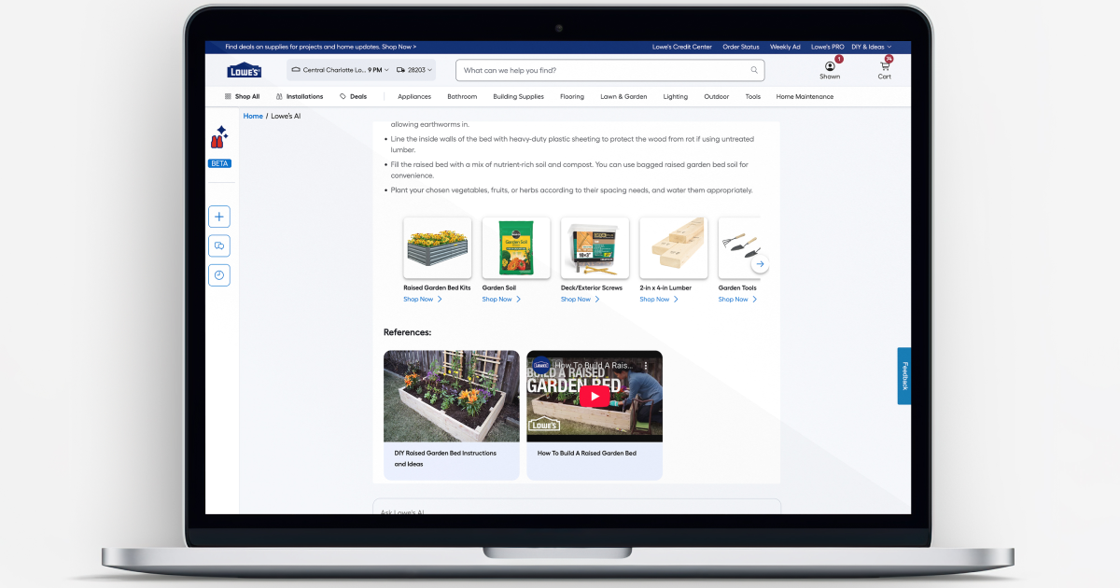This screenshot has height=588, width=1120.
Task: Open the Feedback side tab
Action: pos(904,376)
